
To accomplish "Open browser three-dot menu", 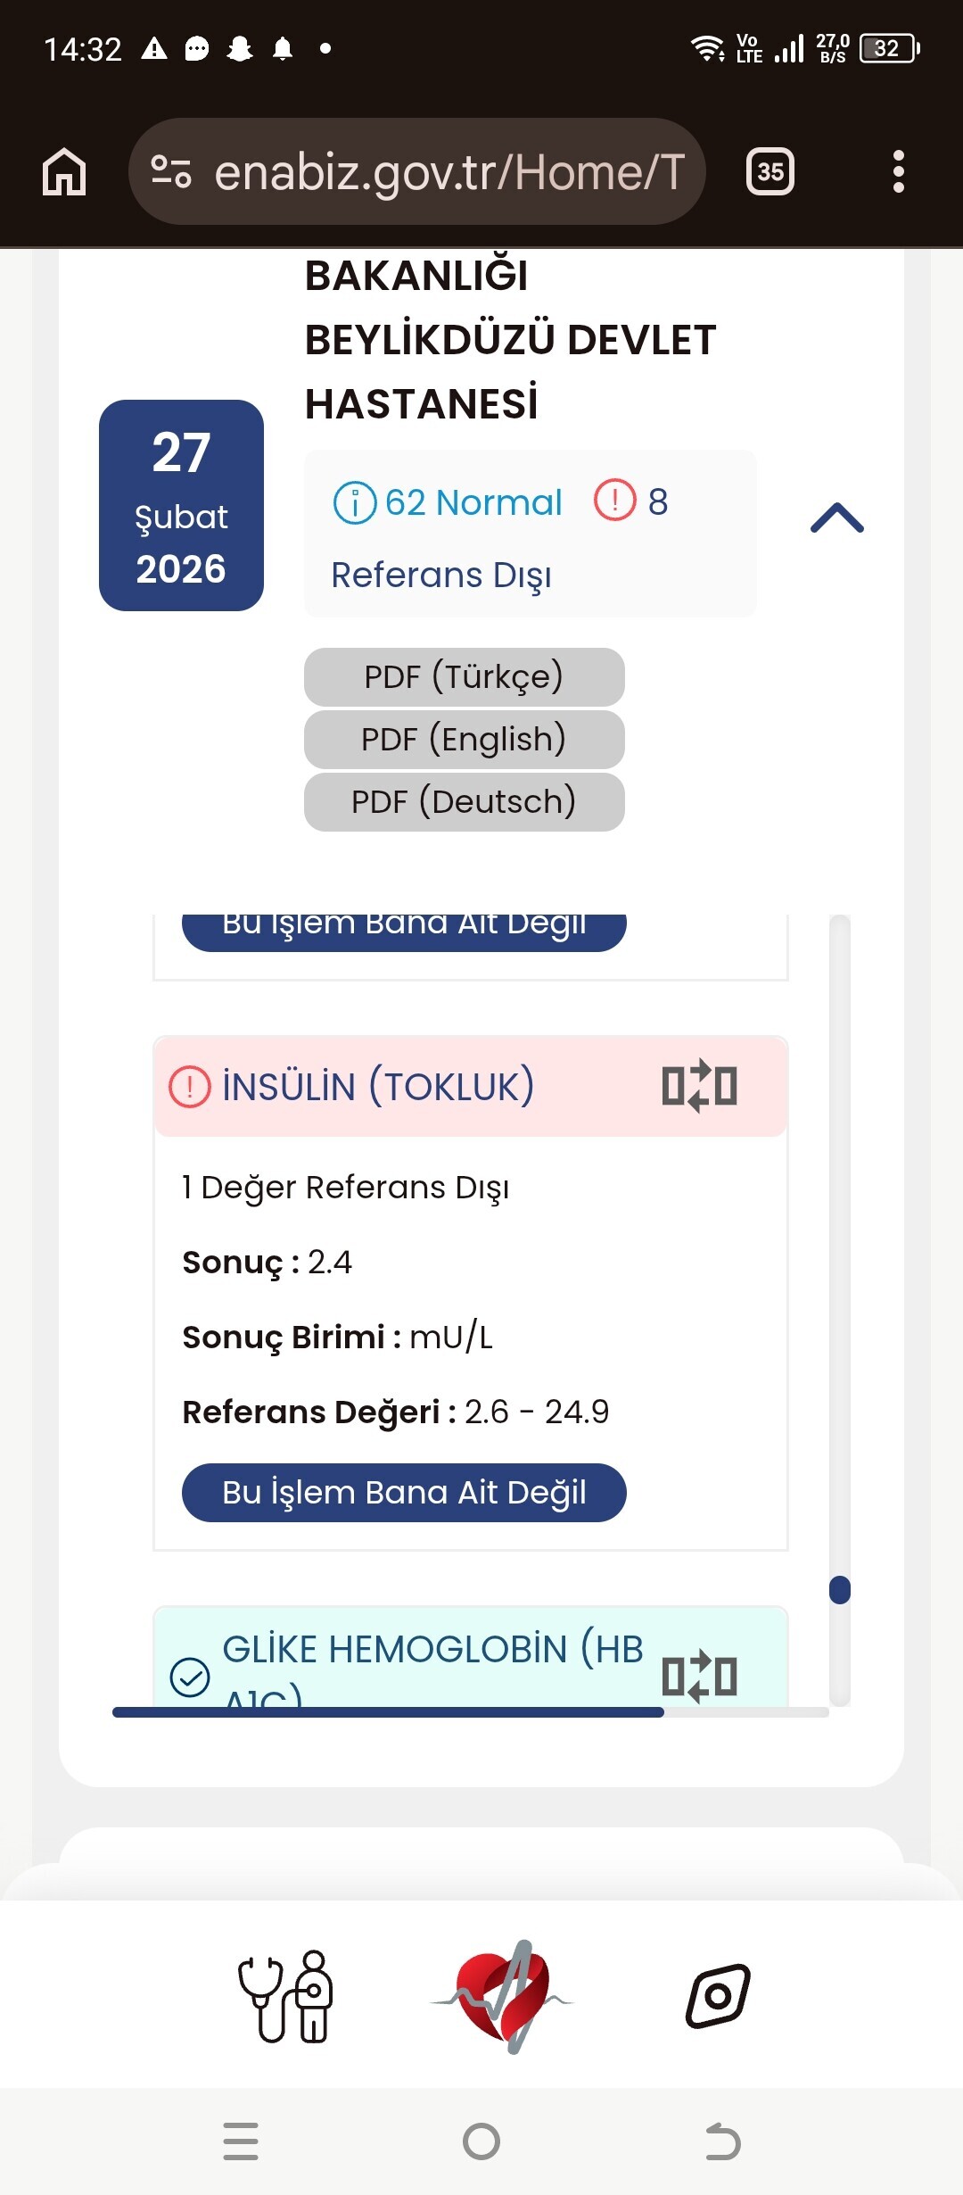I will click(898, 171).
